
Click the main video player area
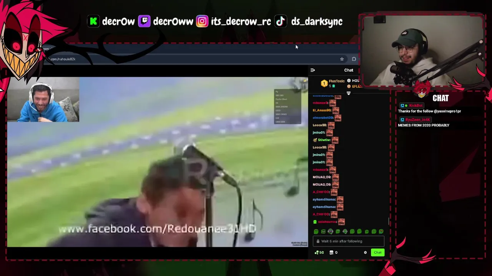pyautogui.click(x=157, y=162)
